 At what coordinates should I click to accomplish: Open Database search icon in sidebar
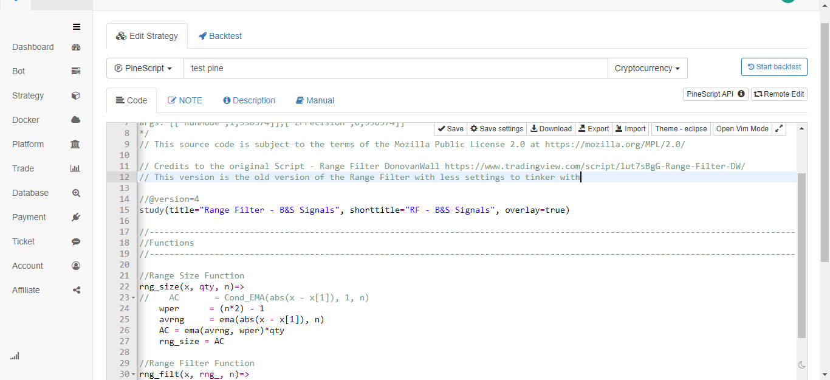(x=76, y=193)
